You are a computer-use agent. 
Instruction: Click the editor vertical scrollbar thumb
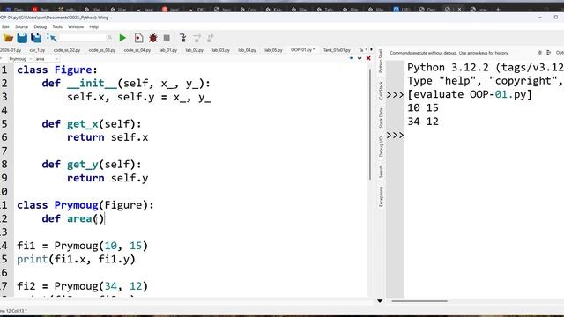[370, 124]
